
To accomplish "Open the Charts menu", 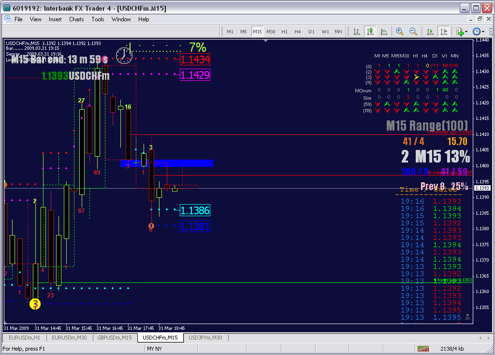I will pyautogui.click(x=77, y=19).
